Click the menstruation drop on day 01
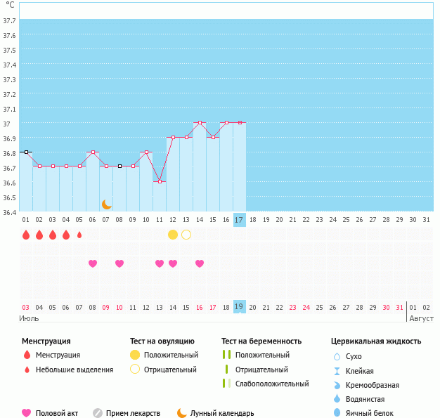The height and width of the screenshot is (418, 440). point(26,235)
